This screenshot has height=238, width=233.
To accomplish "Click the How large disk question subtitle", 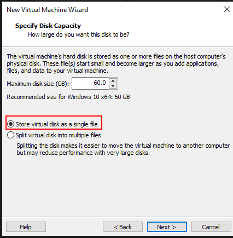I will 79,34.
